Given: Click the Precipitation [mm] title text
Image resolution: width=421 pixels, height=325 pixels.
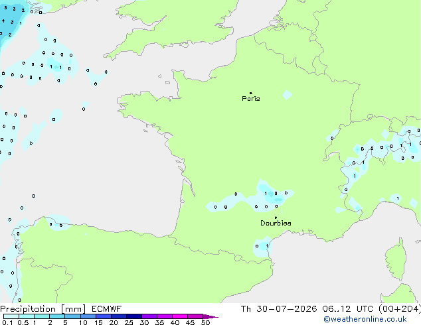Looking at the screenshot, I should click(43, 309).
